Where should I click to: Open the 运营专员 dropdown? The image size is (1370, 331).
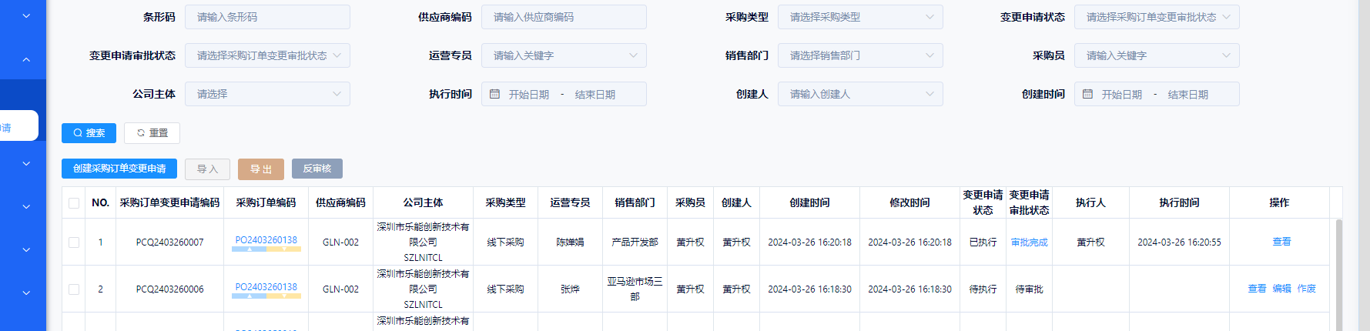click(564, 55)
